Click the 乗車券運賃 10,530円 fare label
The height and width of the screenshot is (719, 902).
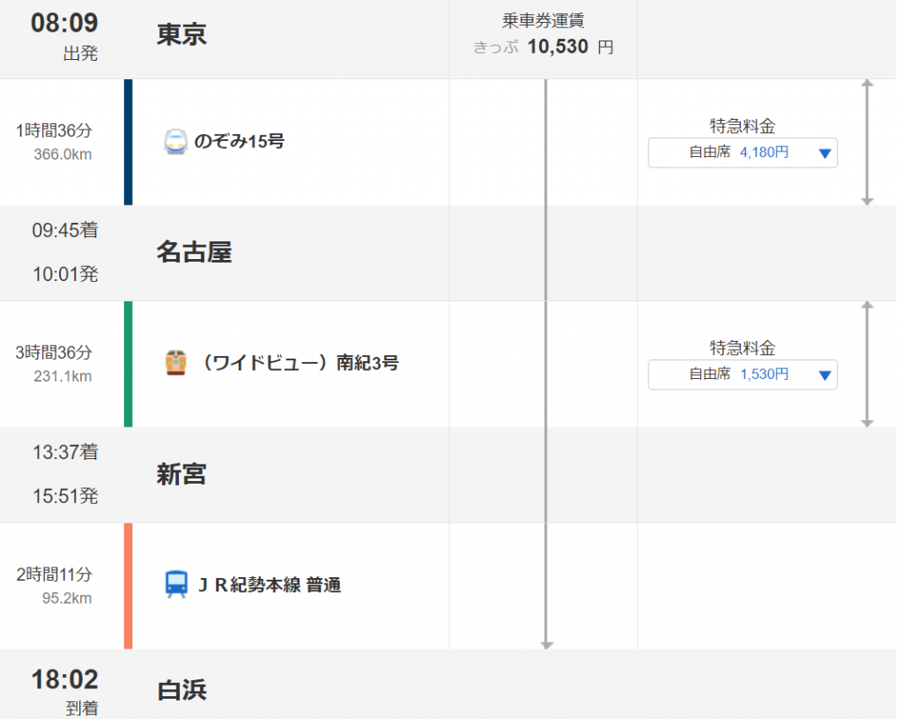[x=543, y=34]
